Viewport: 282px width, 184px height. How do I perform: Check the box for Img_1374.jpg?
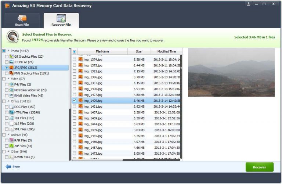pyautogui.click(x=74, y=59)
